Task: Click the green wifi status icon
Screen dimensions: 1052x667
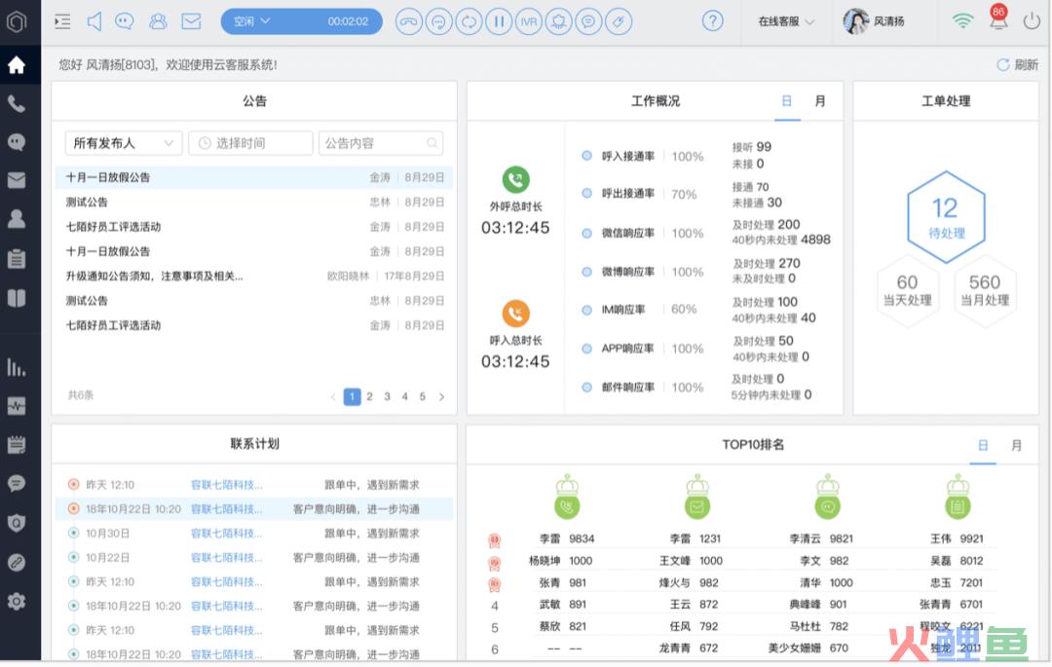Action: [962, 21]
